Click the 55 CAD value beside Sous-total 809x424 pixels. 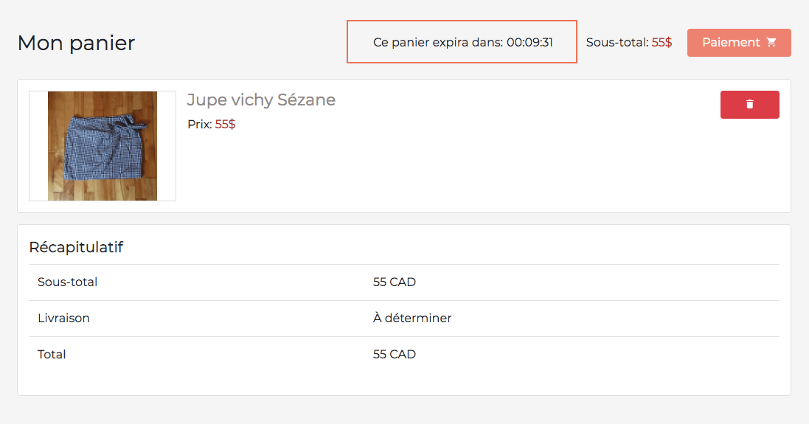[x=395, y=282]
